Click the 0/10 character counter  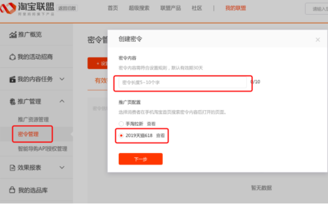point(255,82)
